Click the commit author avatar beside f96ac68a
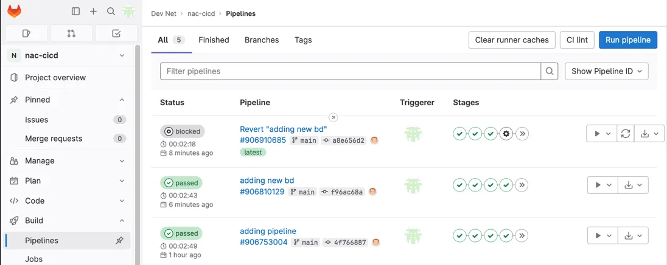The height and width of the screenshot is (265, 667). point(372,192)
